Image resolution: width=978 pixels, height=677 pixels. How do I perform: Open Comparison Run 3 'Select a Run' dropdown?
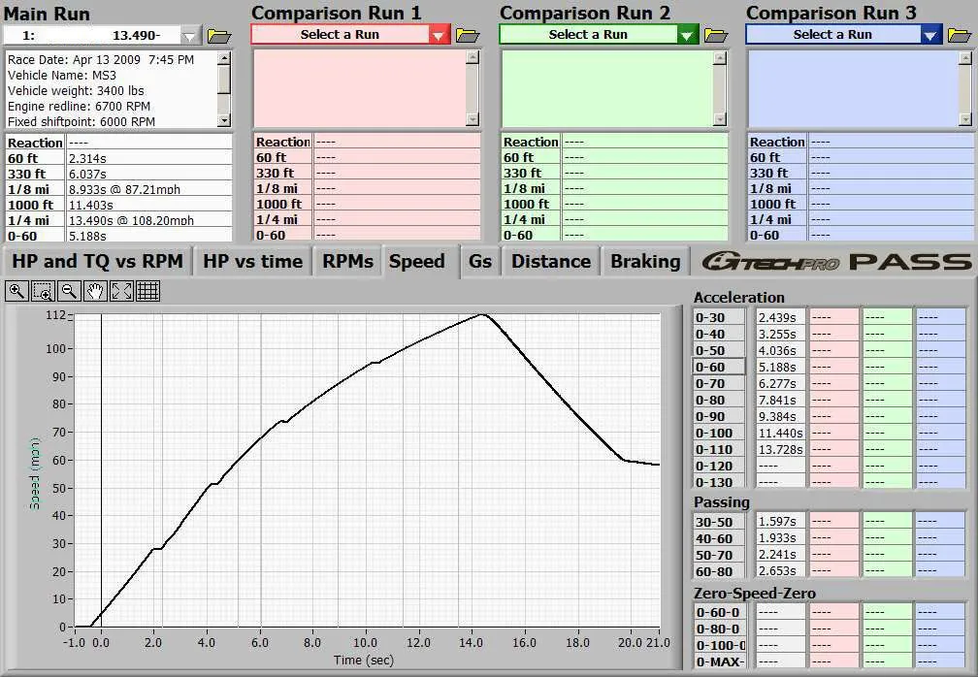(842, 35)
